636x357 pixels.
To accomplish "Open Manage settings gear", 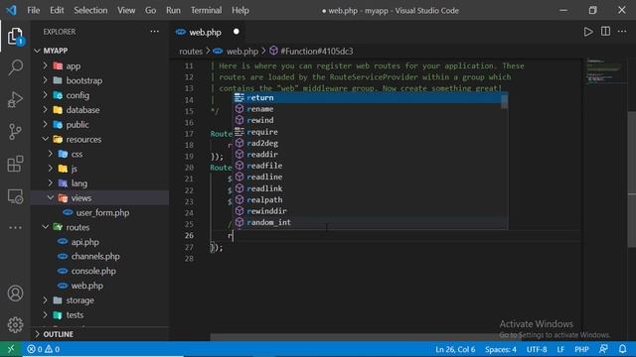I will [16, 324].
